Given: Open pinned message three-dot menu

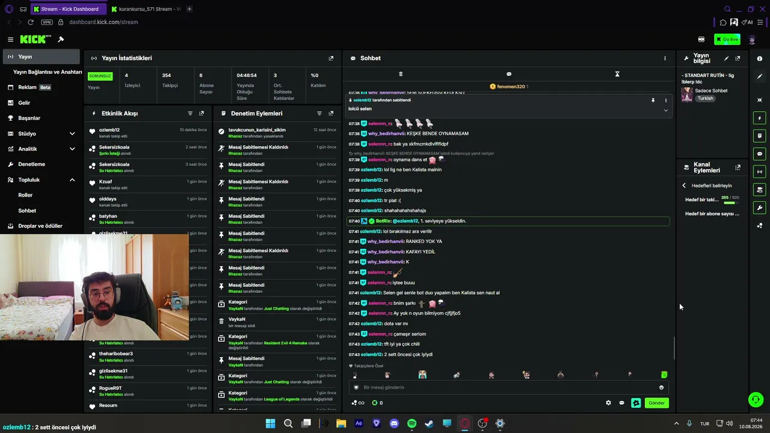Looking at the screenshot, I should point(665,100).
